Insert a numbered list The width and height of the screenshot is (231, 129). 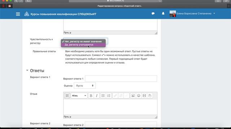[109, 96]
